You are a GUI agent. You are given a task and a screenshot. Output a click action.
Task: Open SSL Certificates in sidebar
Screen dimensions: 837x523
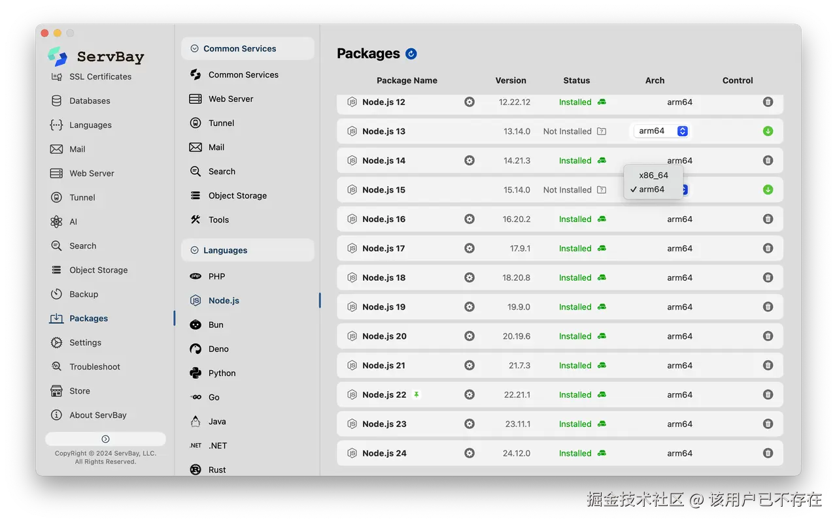(x=92, y=76)
